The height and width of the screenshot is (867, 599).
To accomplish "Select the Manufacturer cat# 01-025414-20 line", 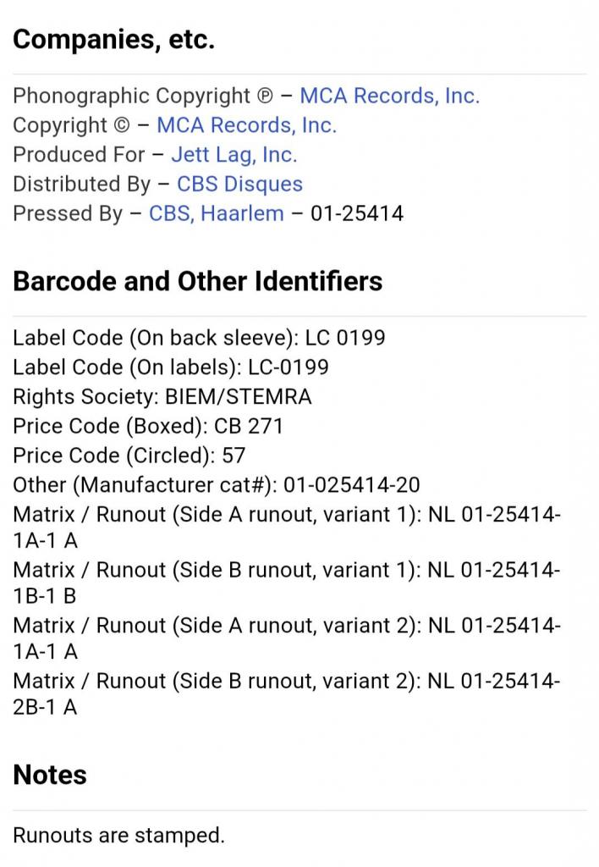I will 216,485.
